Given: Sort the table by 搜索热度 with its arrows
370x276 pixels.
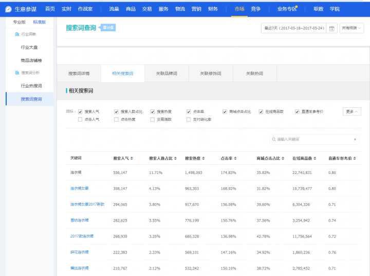Looking at the screenshot, I should 203,158.
